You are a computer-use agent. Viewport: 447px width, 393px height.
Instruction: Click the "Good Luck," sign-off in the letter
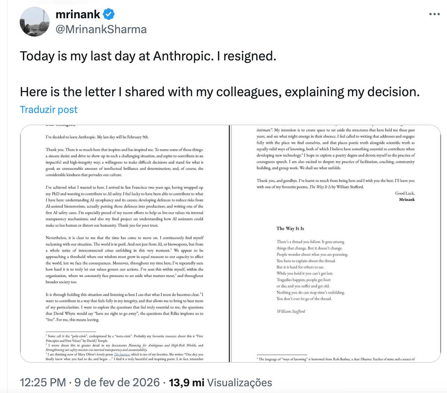405,193
